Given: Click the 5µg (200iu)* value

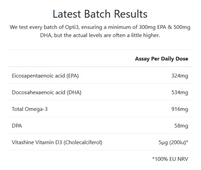Looking at the screenshot, I should [173, 142].
